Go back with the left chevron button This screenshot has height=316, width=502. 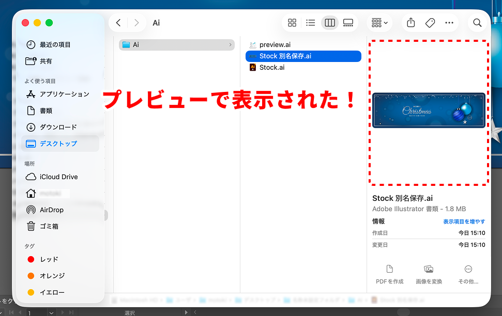coord(118,23)
